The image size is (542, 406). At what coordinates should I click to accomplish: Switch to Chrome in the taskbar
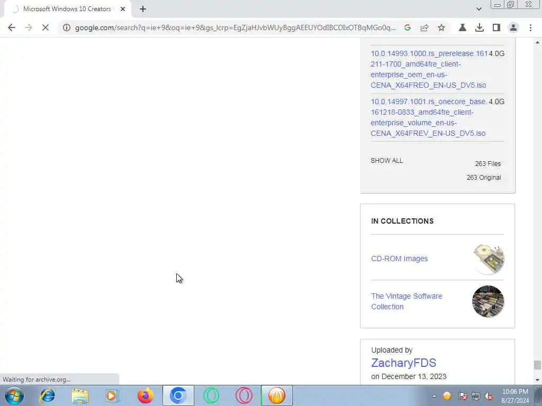point(178,395)
